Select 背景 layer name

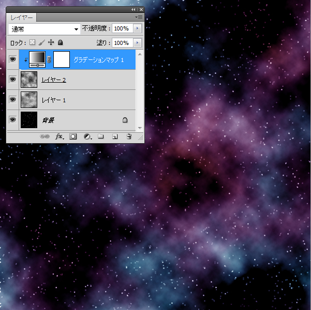pos(48,120)
